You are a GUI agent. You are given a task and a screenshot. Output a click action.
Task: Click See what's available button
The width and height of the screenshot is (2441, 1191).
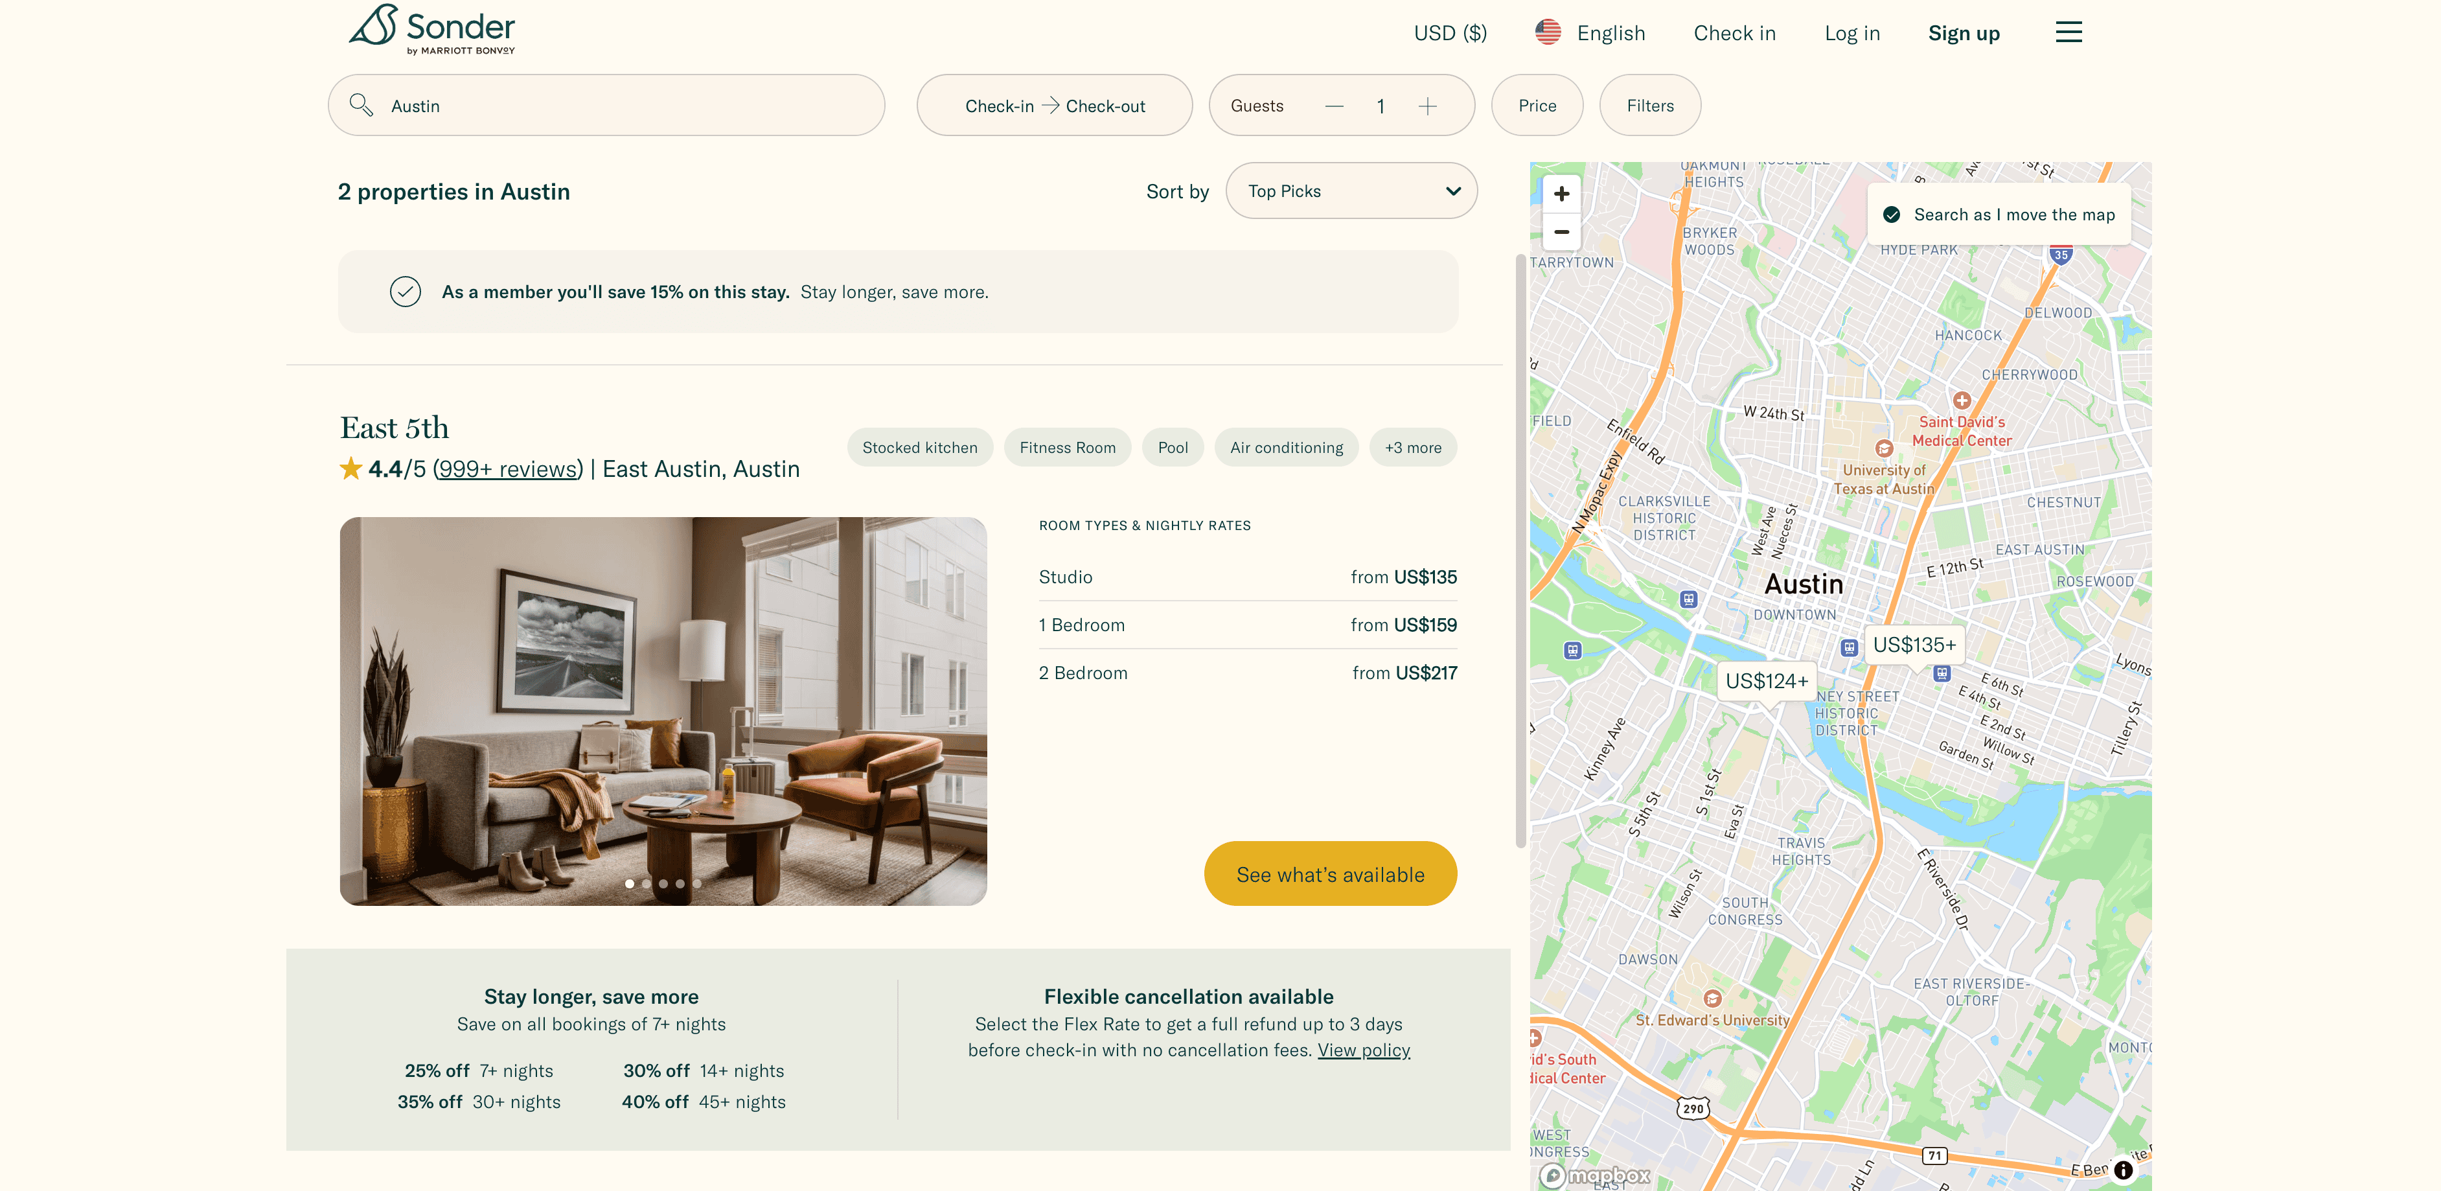point(1329,873)
